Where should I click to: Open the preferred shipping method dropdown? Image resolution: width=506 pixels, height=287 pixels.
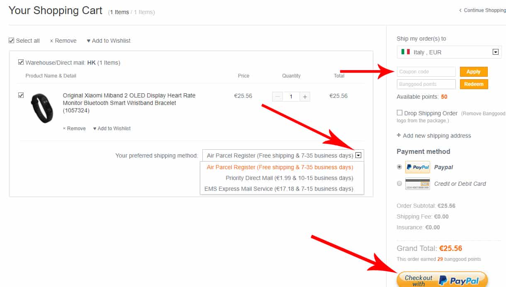pos(283,156)
